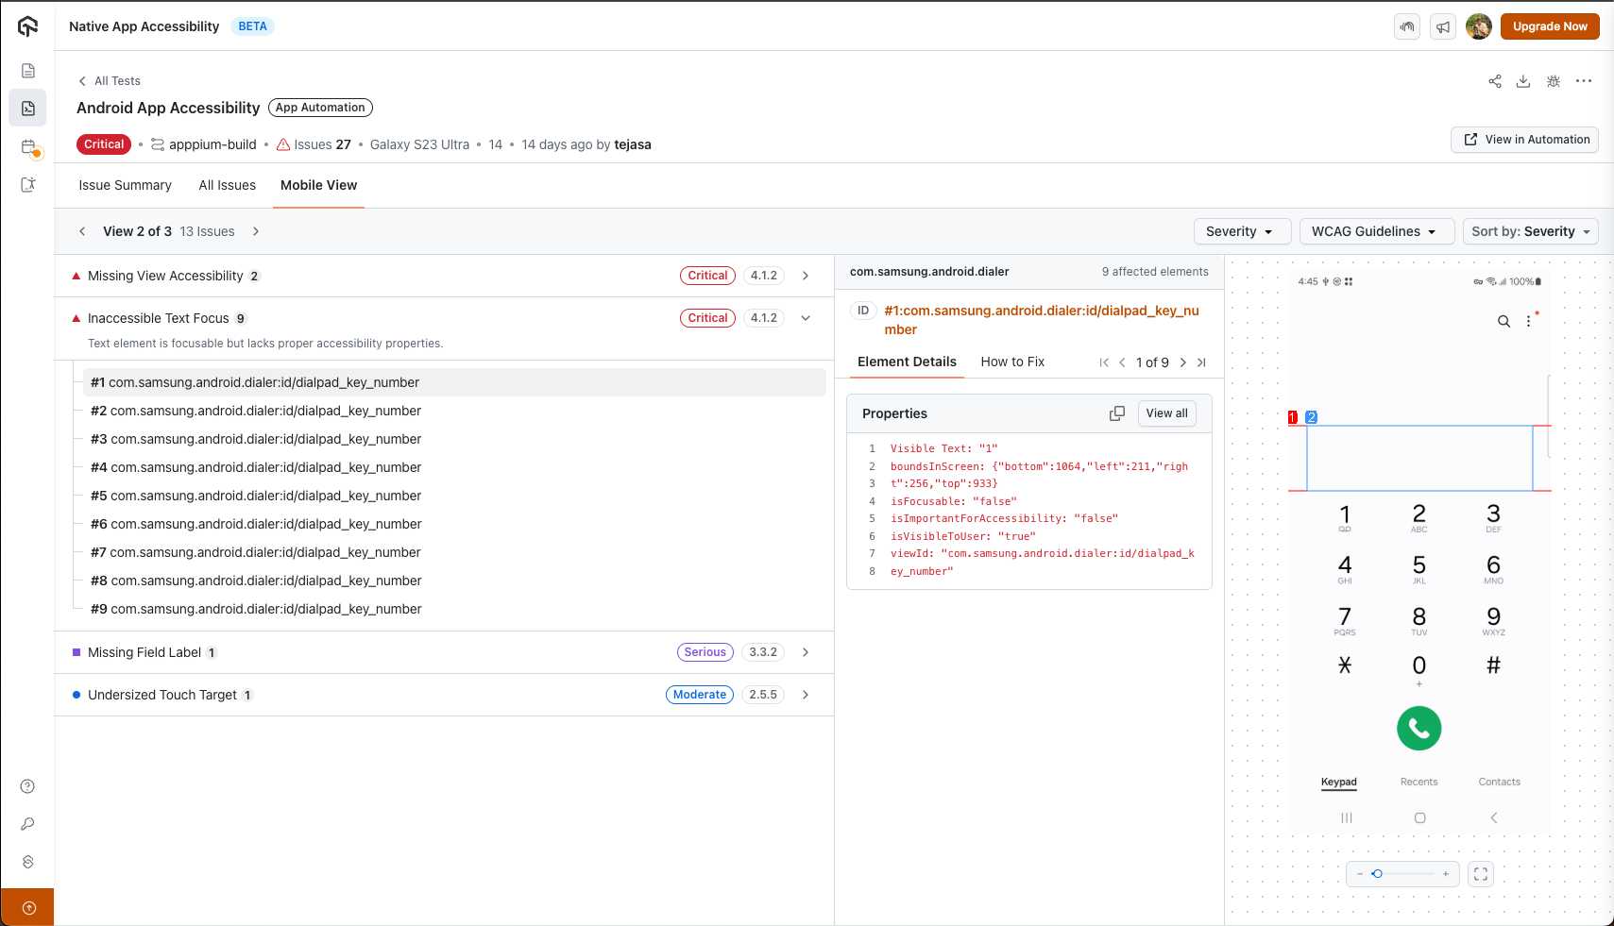The height and width of the screenshot is (926, 1614).
Task: Open the How to Fix tab
Action: tap(1012, 362)
